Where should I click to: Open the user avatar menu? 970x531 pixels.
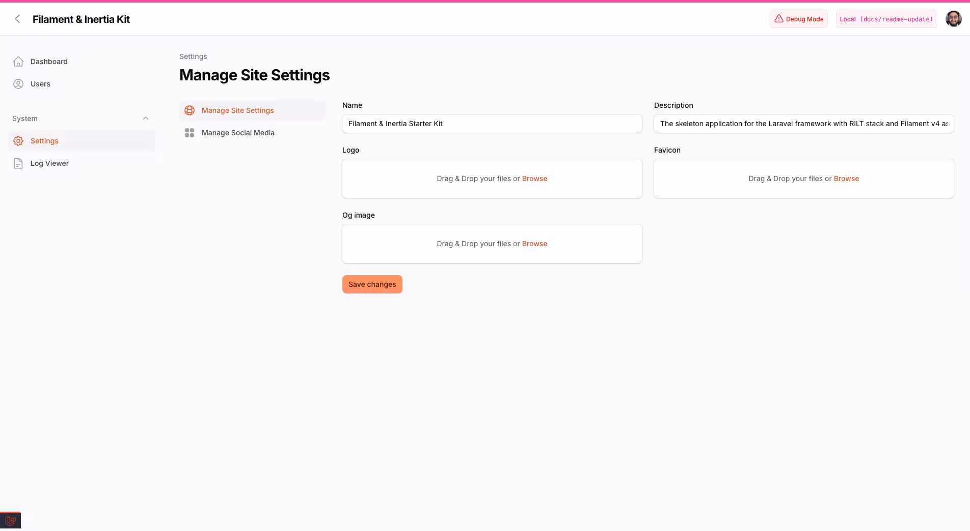[953, 19]
